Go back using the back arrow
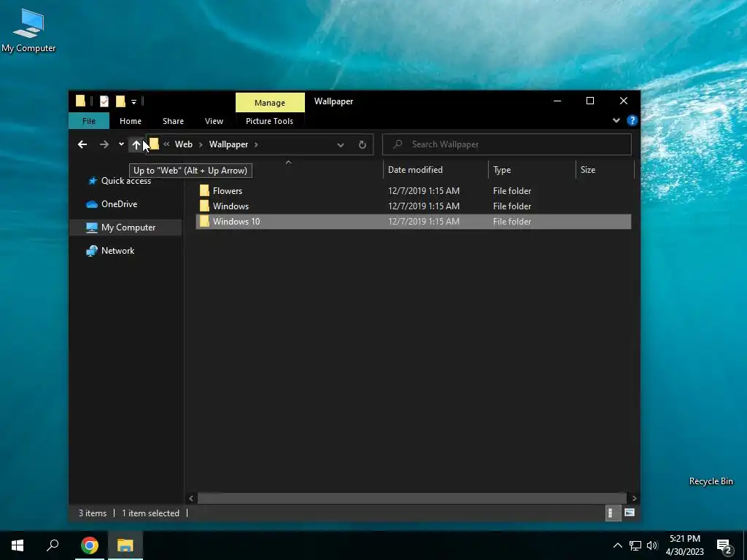Image resolution: width=747 pixels, height=560 pixels. 82,144
